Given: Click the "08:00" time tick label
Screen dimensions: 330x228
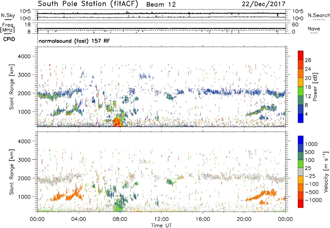Looking at the screenshot, I should [120, 219].
